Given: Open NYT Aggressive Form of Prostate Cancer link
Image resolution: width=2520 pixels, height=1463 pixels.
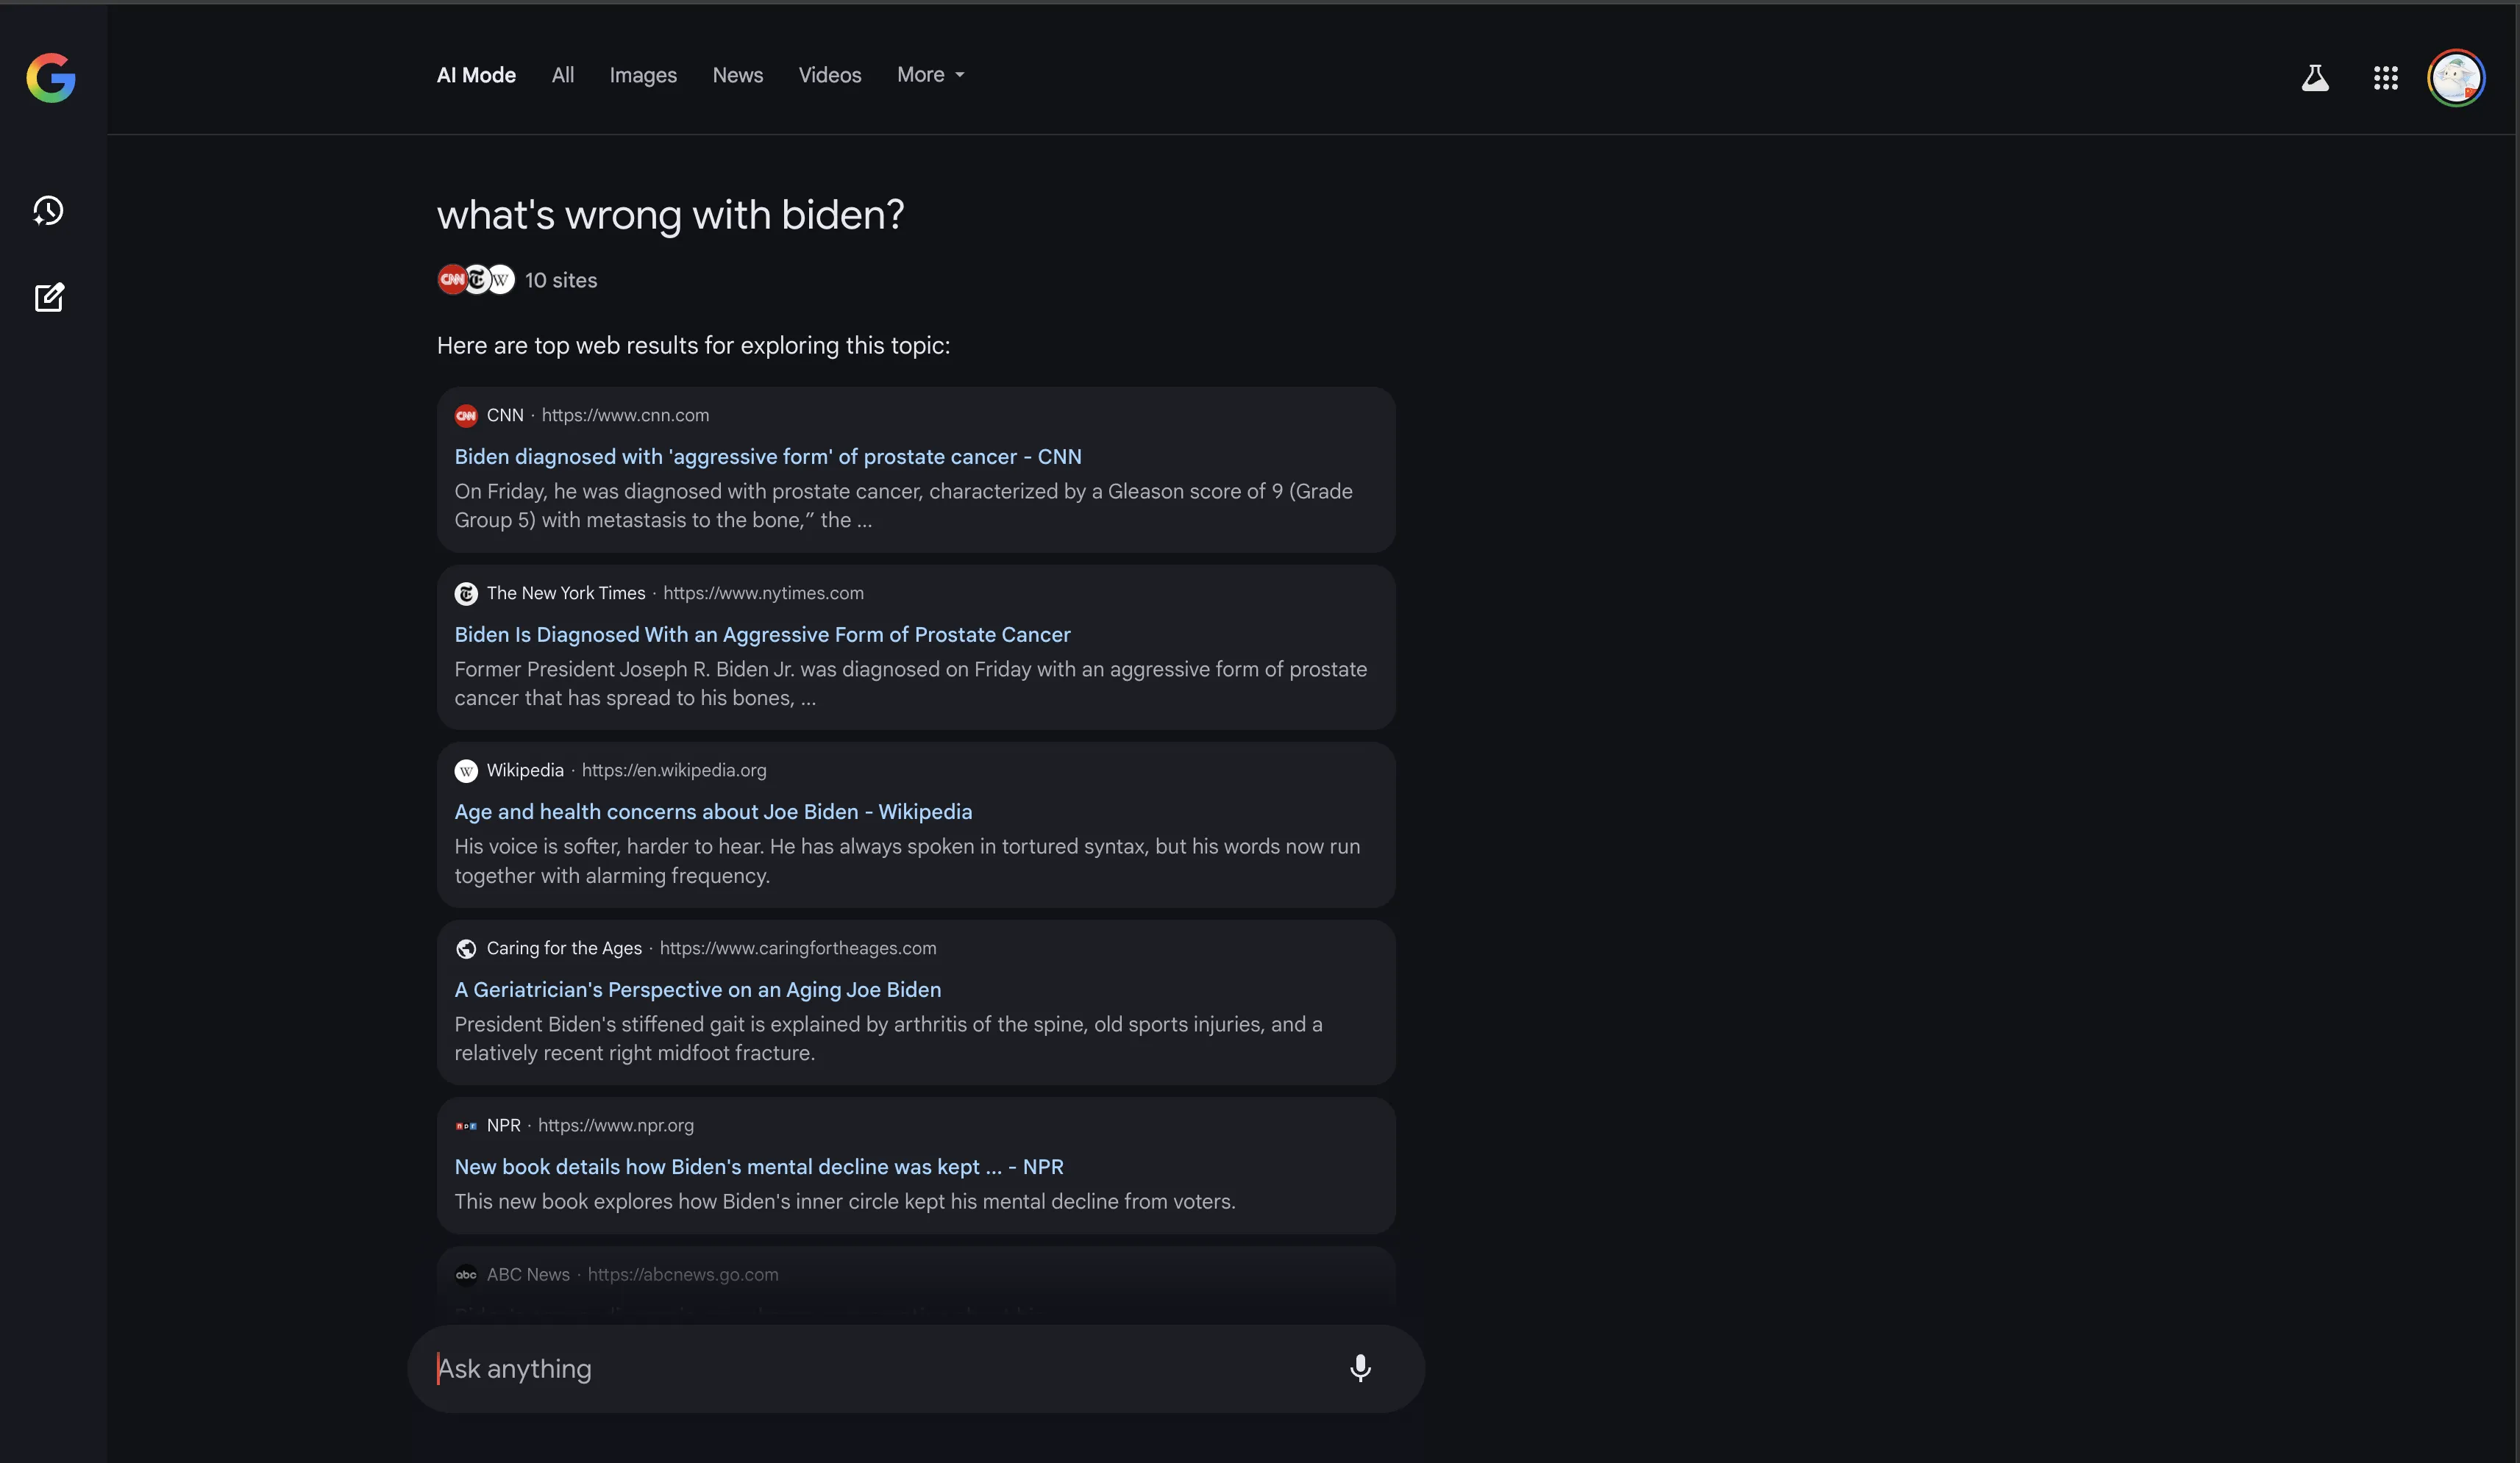Looking at the screenshot, I should (x=762, y=634).
